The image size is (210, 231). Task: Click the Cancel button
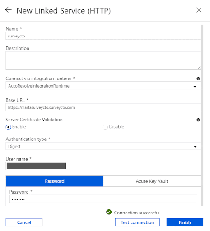point(24,222)
